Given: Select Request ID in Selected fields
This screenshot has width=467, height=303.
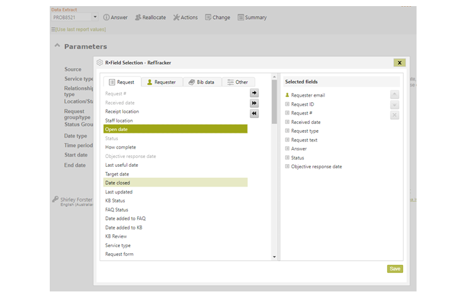Looking at the screenshot, I should 299,104.
